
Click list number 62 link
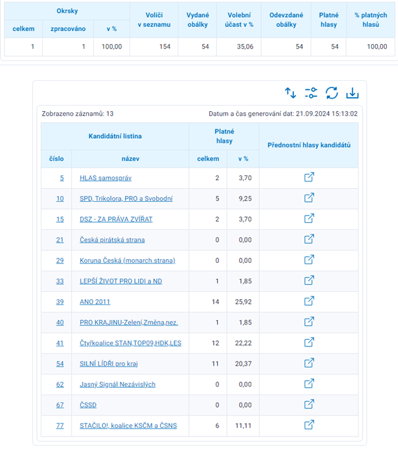[x=60, y=385]
